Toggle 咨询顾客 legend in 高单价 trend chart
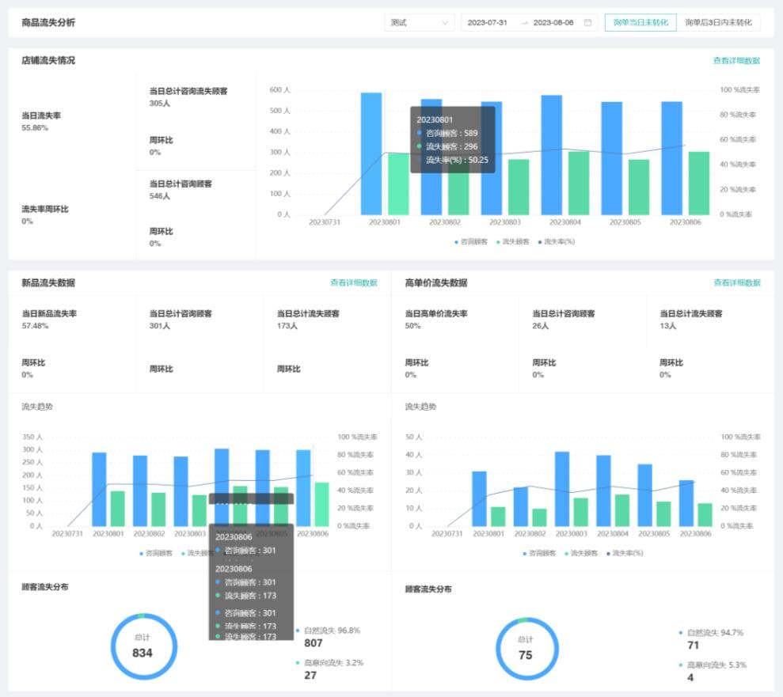 (x=539, y=553)
